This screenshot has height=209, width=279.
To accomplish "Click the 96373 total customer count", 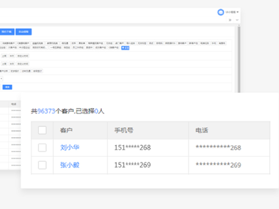I will pos(46,111).
